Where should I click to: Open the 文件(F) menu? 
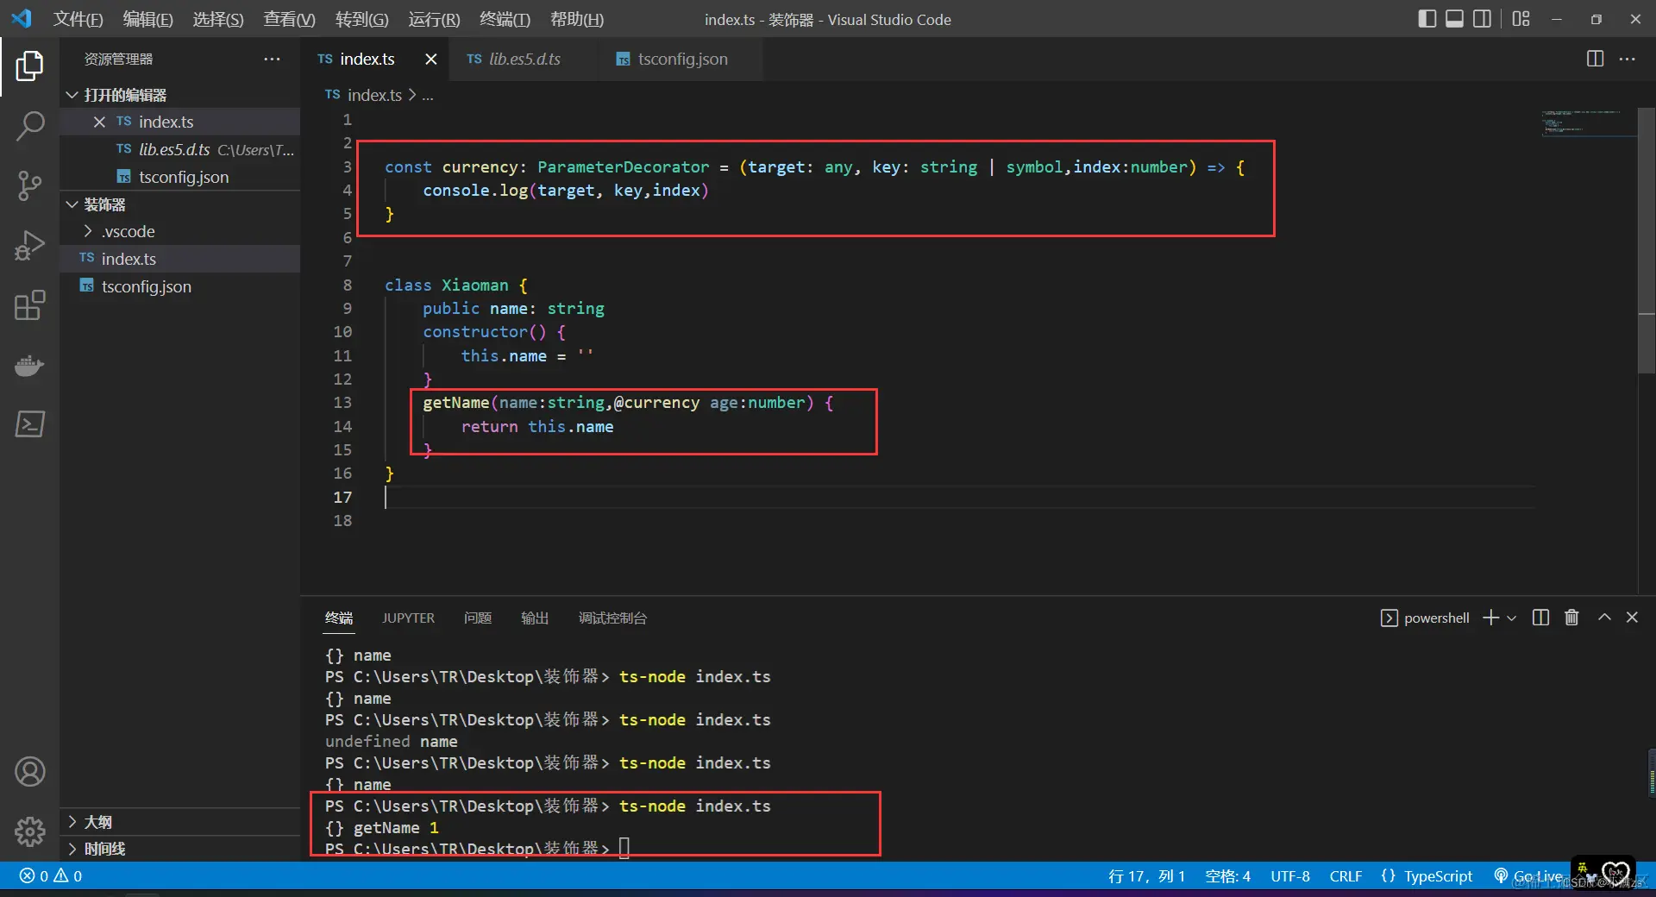coord(78,19)
